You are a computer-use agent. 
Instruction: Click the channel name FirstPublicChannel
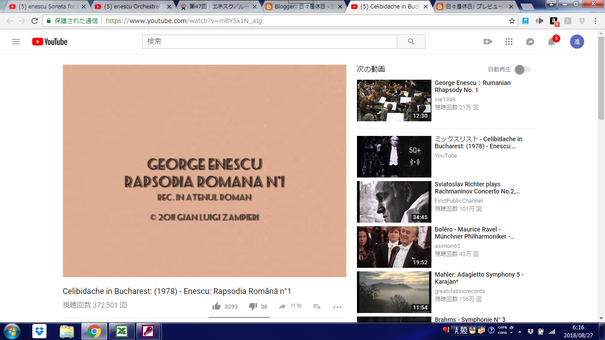click(459, 201)
